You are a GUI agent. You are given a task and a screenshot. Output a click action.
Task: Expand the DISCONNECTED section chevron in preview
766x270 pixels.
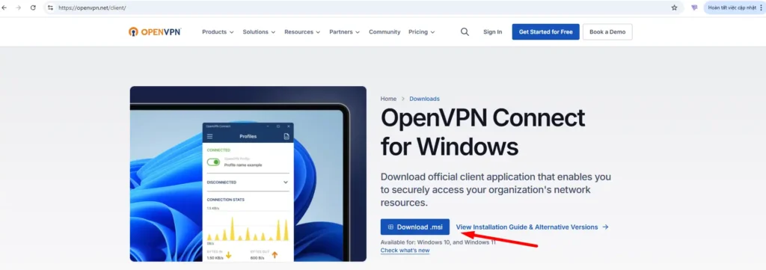(286, 182)
